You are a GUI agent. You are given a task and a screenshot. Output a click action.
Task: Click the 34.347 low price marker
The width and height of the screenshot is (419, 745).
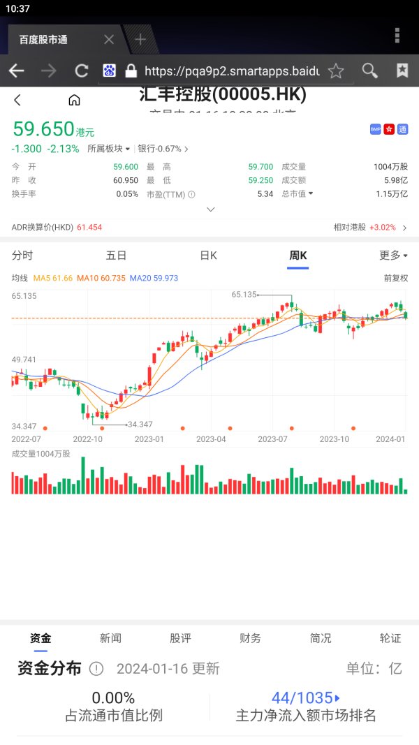click(140, 425)
